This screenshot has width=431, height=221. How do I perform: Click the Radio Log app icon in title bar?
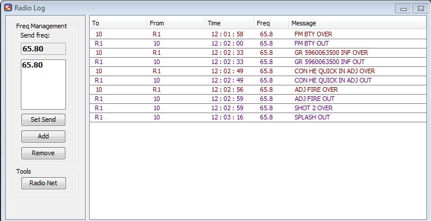pos(8,8)
